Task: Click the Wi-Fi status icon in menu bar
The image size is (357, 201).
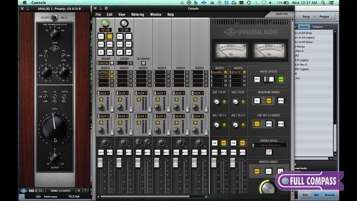Action: [264, 2]
